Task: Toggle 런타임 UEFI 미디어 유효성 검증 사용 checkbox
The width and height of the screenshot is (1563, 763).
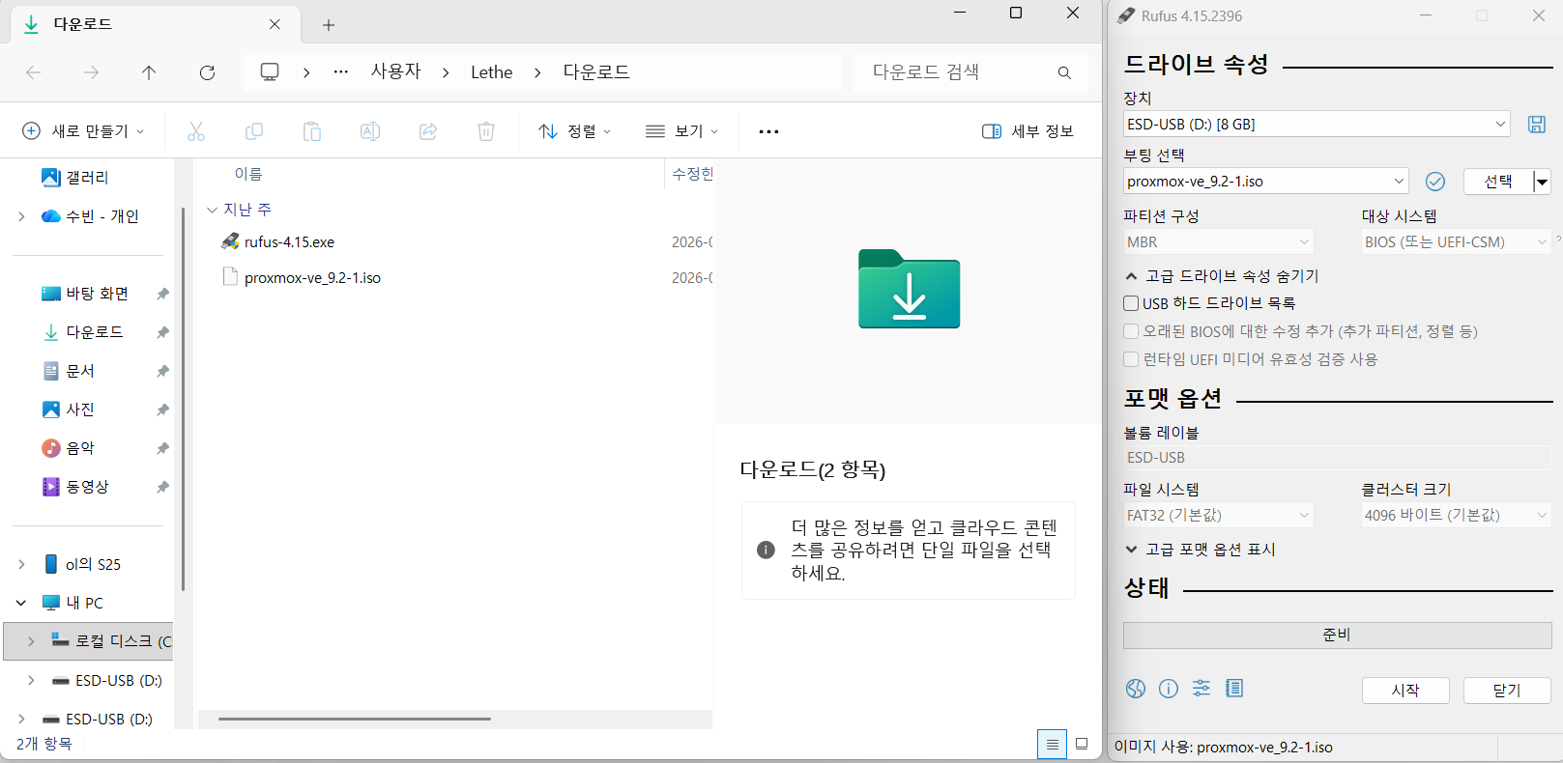Action: coord(1131,359)
